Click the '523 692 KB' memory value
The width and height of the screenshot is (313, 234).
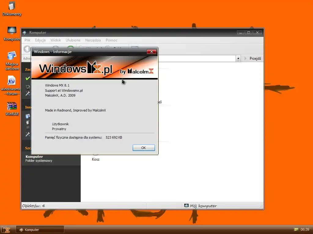(114, 137)
